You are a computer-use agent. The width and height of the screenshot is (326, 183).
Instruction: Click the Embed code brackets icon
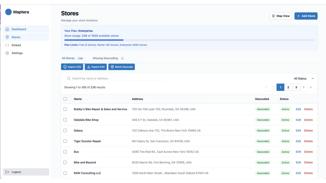pyautogui.click(x=7, y=45)
